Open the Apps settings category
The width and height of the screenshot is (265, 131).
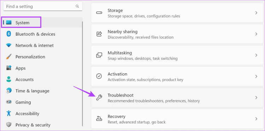(20, 68)
